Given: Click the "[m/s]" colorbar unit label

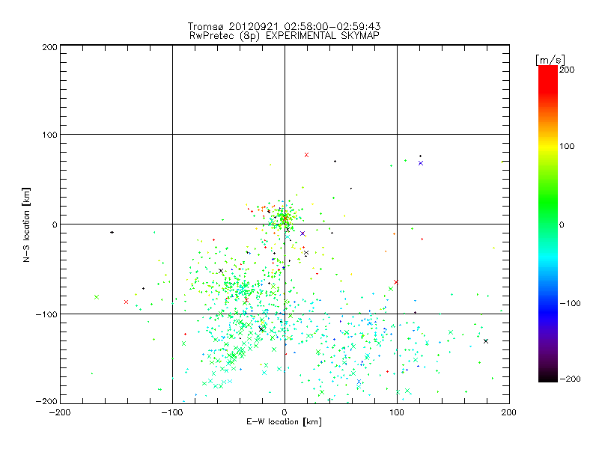Looking at the screenshot, I should pos(550,60).
